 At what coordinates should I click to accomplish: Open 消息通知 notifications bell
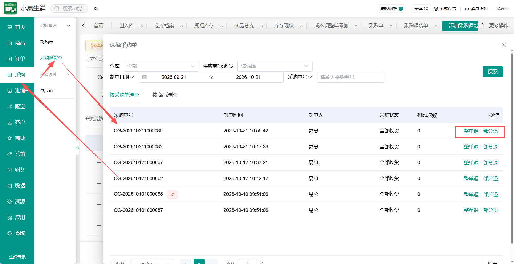click(x=476, y=9)
